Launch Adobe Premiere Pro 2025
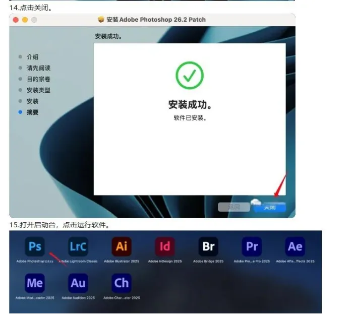This screenshot has height=314, width=349. click(x=252, y=246)
